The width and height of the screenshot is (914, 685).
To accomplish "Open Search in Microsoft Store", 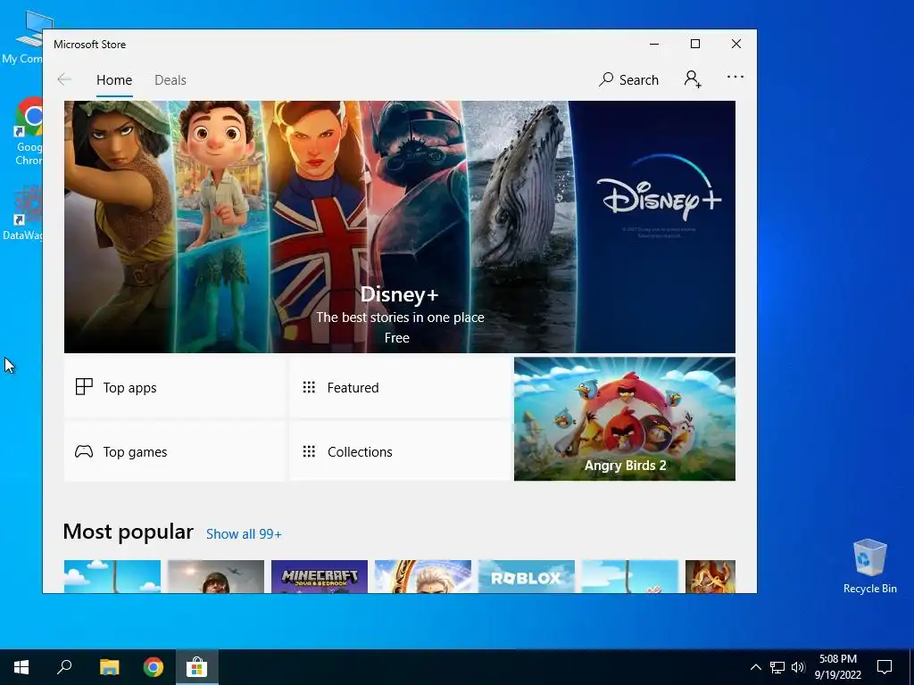I will coord(628,79).
